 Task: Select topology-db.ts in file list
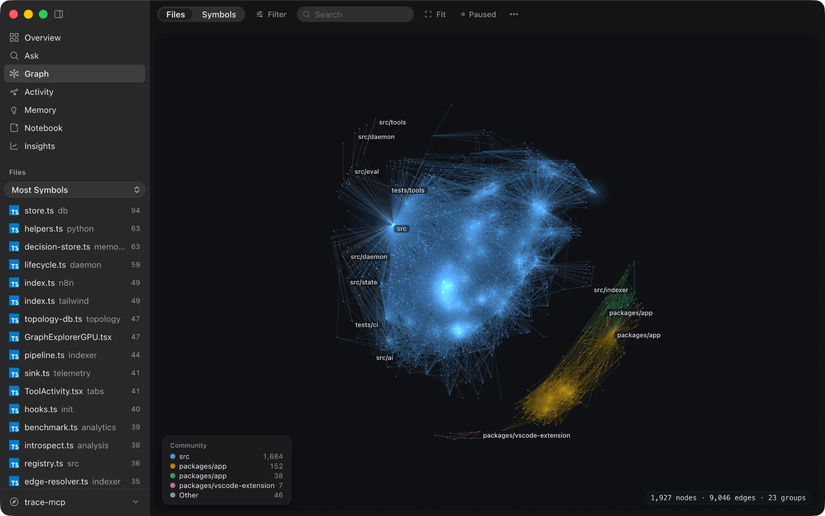tap(74, 319)
